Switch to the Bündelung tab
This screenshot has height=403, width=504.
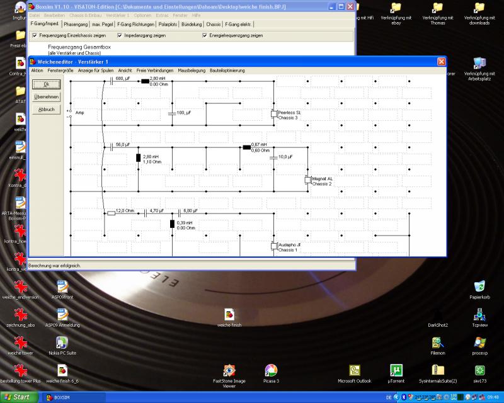point(192,25)
